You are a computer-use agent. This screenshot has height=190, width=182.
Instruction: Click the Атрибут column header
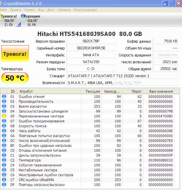tap(49, 91)
